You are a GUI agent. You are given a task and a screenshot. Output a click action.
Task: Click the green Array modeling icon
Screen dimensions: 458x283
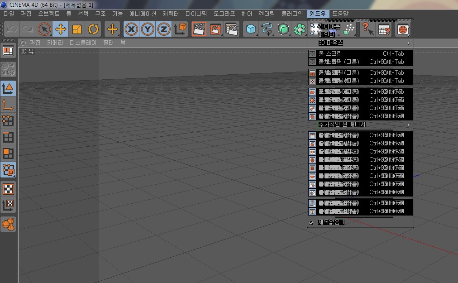[300, 29]
